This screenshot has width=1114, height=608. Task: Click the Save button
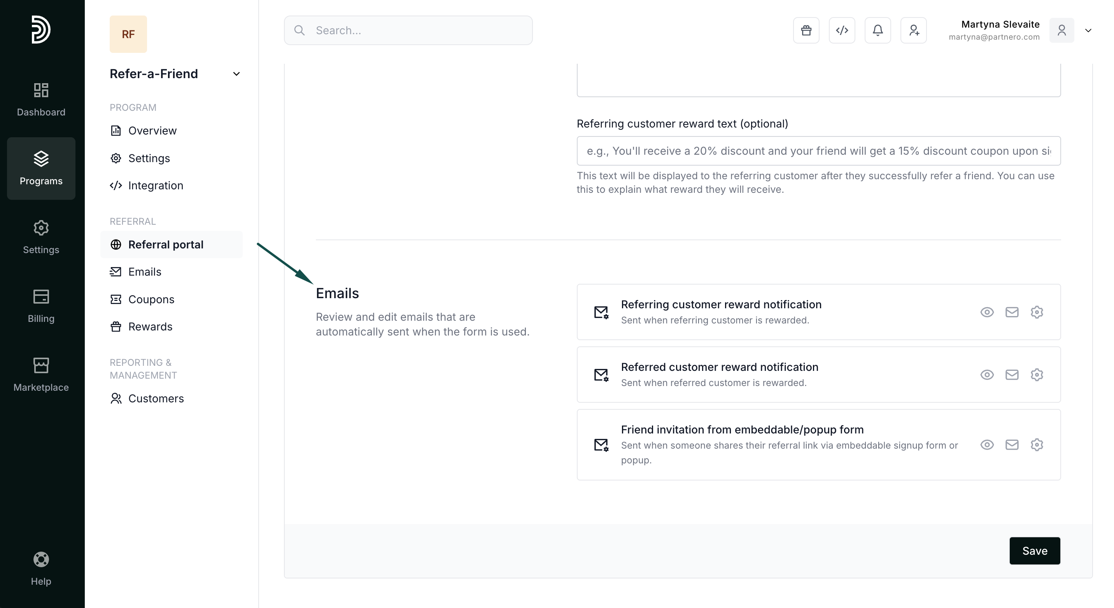point(1034,550)
